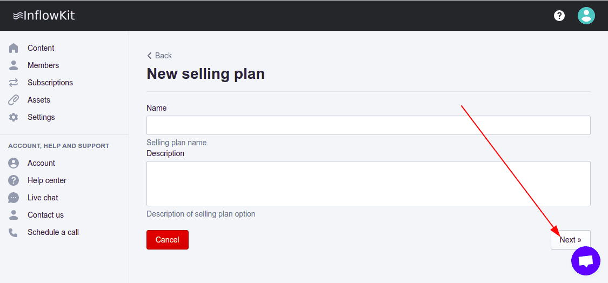Click the InflowKit logo

coord(44,16)
